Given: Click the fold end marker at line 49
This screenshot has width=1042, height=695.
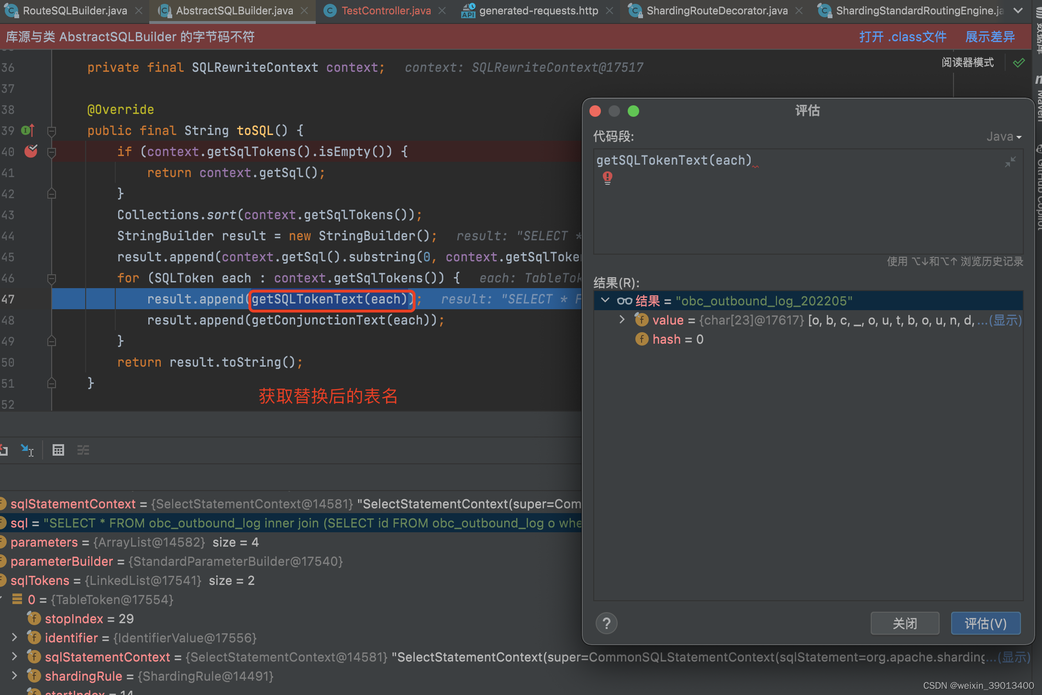Looking at the screenshot, I should coord(52,341).
